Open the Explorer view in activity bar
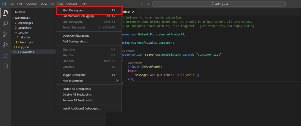 tap(5, 13)
